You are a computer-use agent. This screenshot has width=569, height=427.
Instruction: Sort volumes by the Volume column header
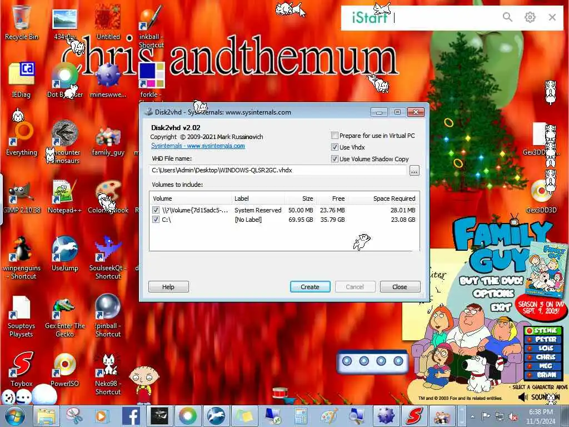pos(190,198)
